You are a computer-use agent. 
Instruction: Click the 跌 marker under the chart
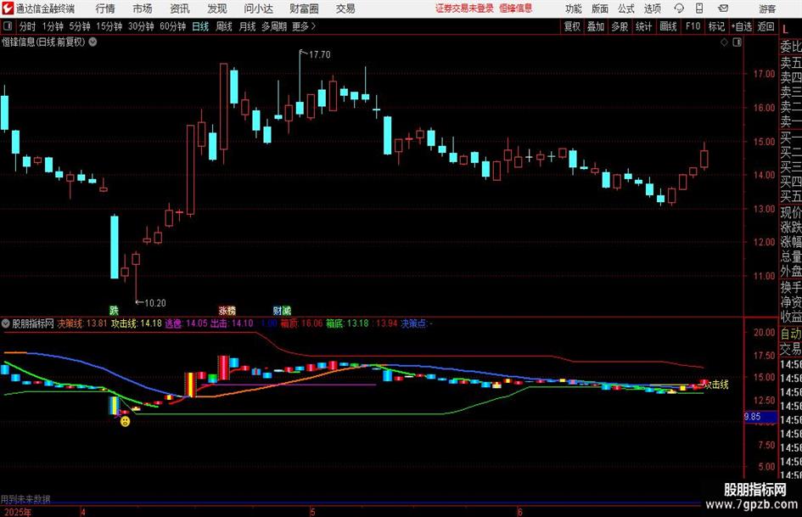[114, 310]
